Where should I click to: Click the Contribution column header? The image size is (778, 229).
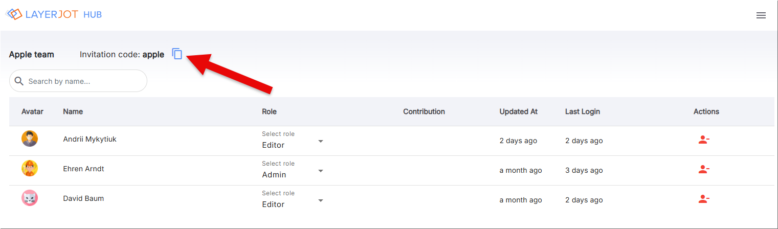point(424,111)
